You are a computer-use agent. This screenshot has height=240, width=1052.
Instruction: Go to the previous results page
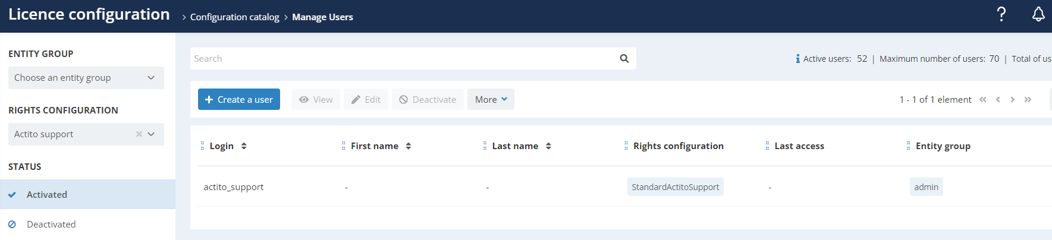[x=998, y=99]
